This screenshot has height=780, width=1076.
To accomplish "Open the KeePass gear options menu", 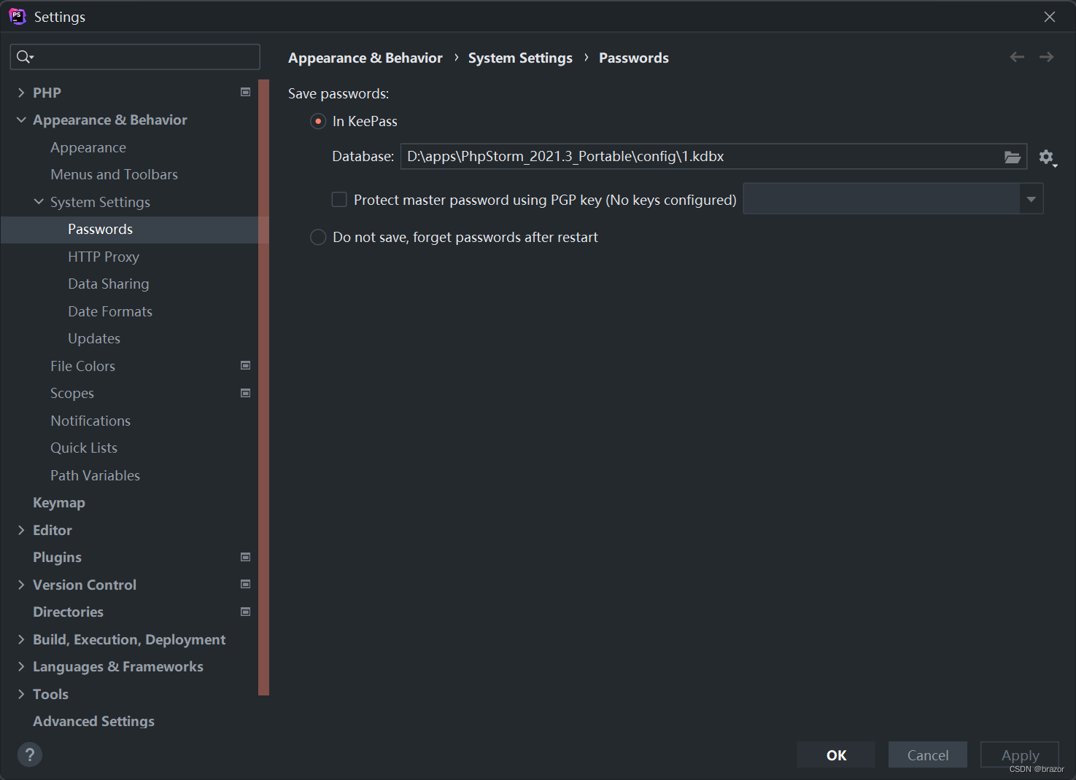I will coord(1048,157).
